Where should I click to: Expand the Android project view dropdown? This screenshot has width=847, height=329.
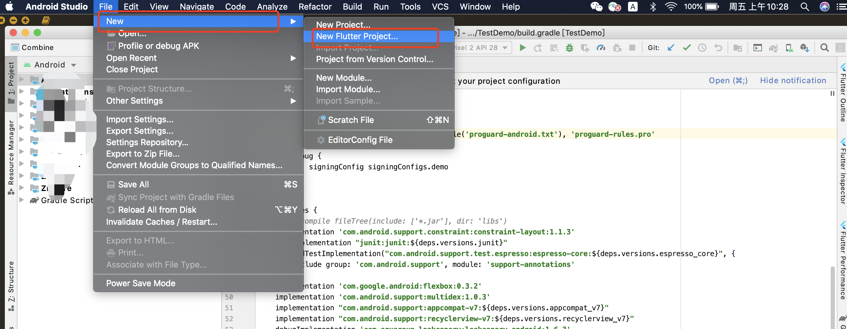tap(74, 65)
